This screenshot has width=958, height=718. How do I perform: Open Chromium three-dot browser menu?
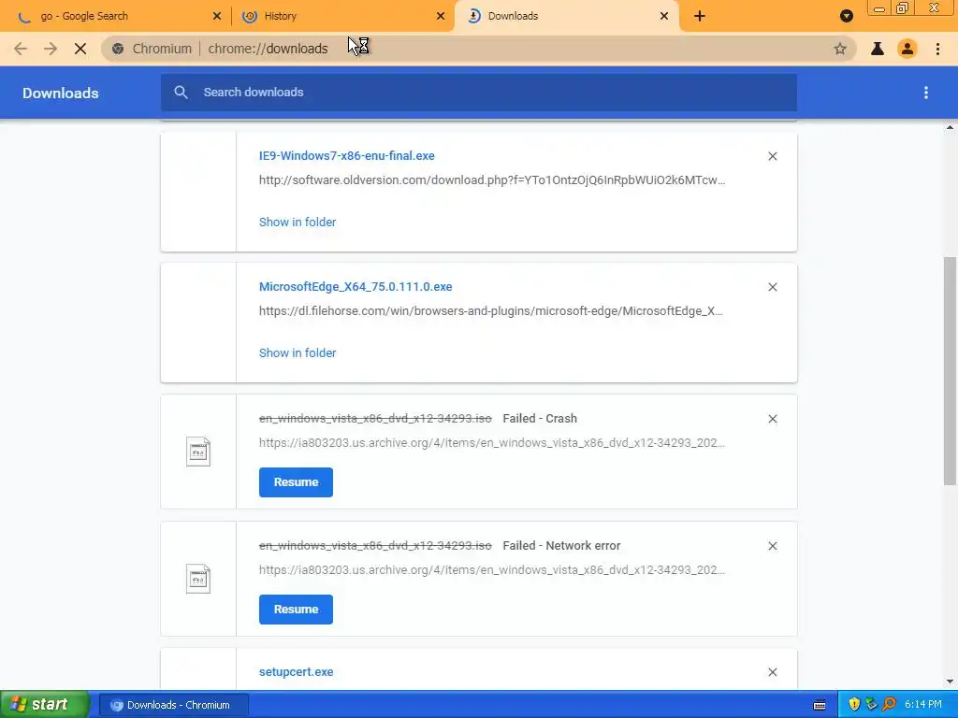pyautogui.click(x=937, y=49)
